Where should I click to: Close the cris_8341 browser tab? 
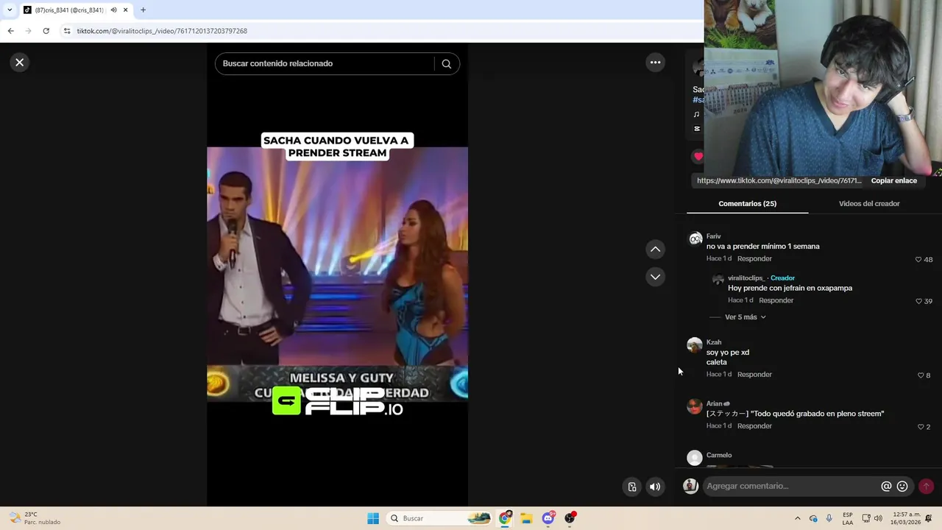click(x=125, y=10)
